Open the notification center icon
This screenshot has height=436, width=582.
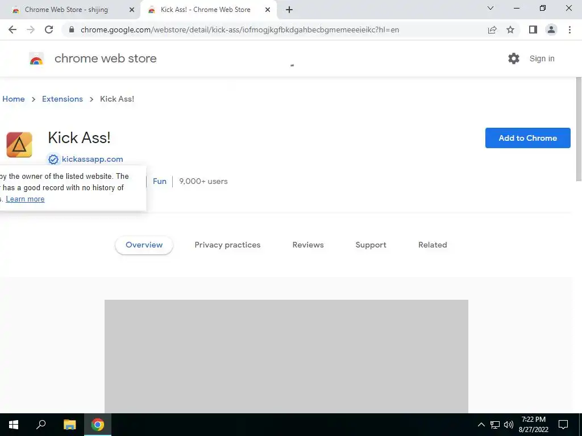(563, 425)
